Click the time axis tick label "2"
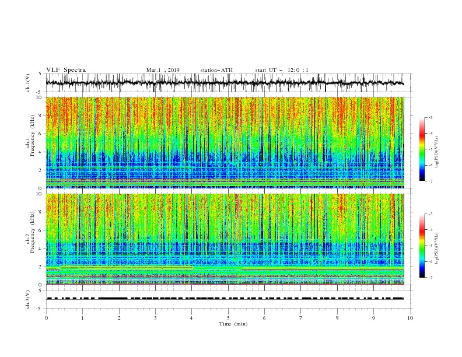The image size is (462, 357). 119,318
